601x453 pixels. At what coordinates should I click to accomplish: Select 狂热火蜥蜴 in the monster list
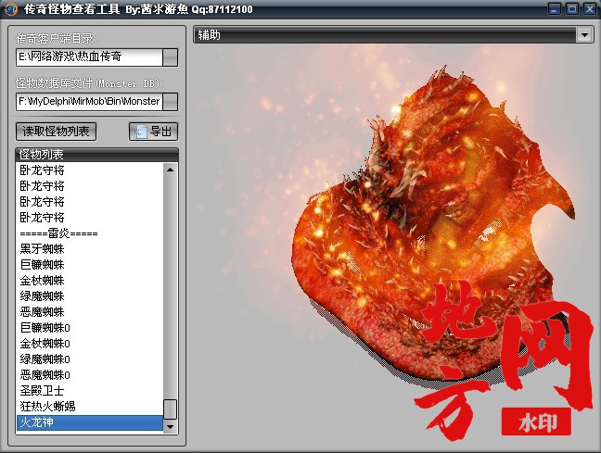[90, 407]
